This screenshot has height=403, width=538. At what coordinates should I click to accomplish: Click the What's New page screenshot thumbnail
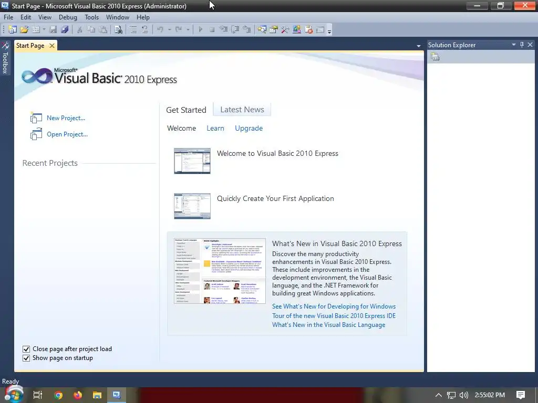[x=220, y=271]
